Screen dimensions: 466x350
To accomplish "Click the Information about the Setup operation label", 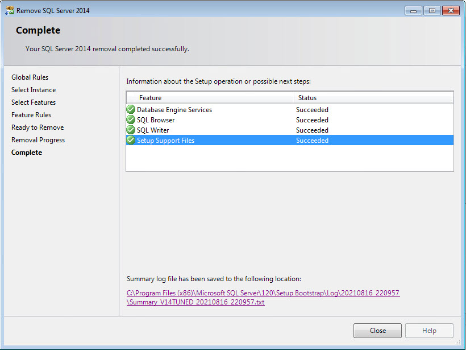I will [218, 81].
